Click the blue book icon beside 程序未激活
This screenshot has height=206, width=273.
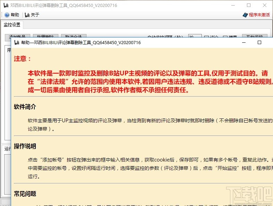coord(245,15)
